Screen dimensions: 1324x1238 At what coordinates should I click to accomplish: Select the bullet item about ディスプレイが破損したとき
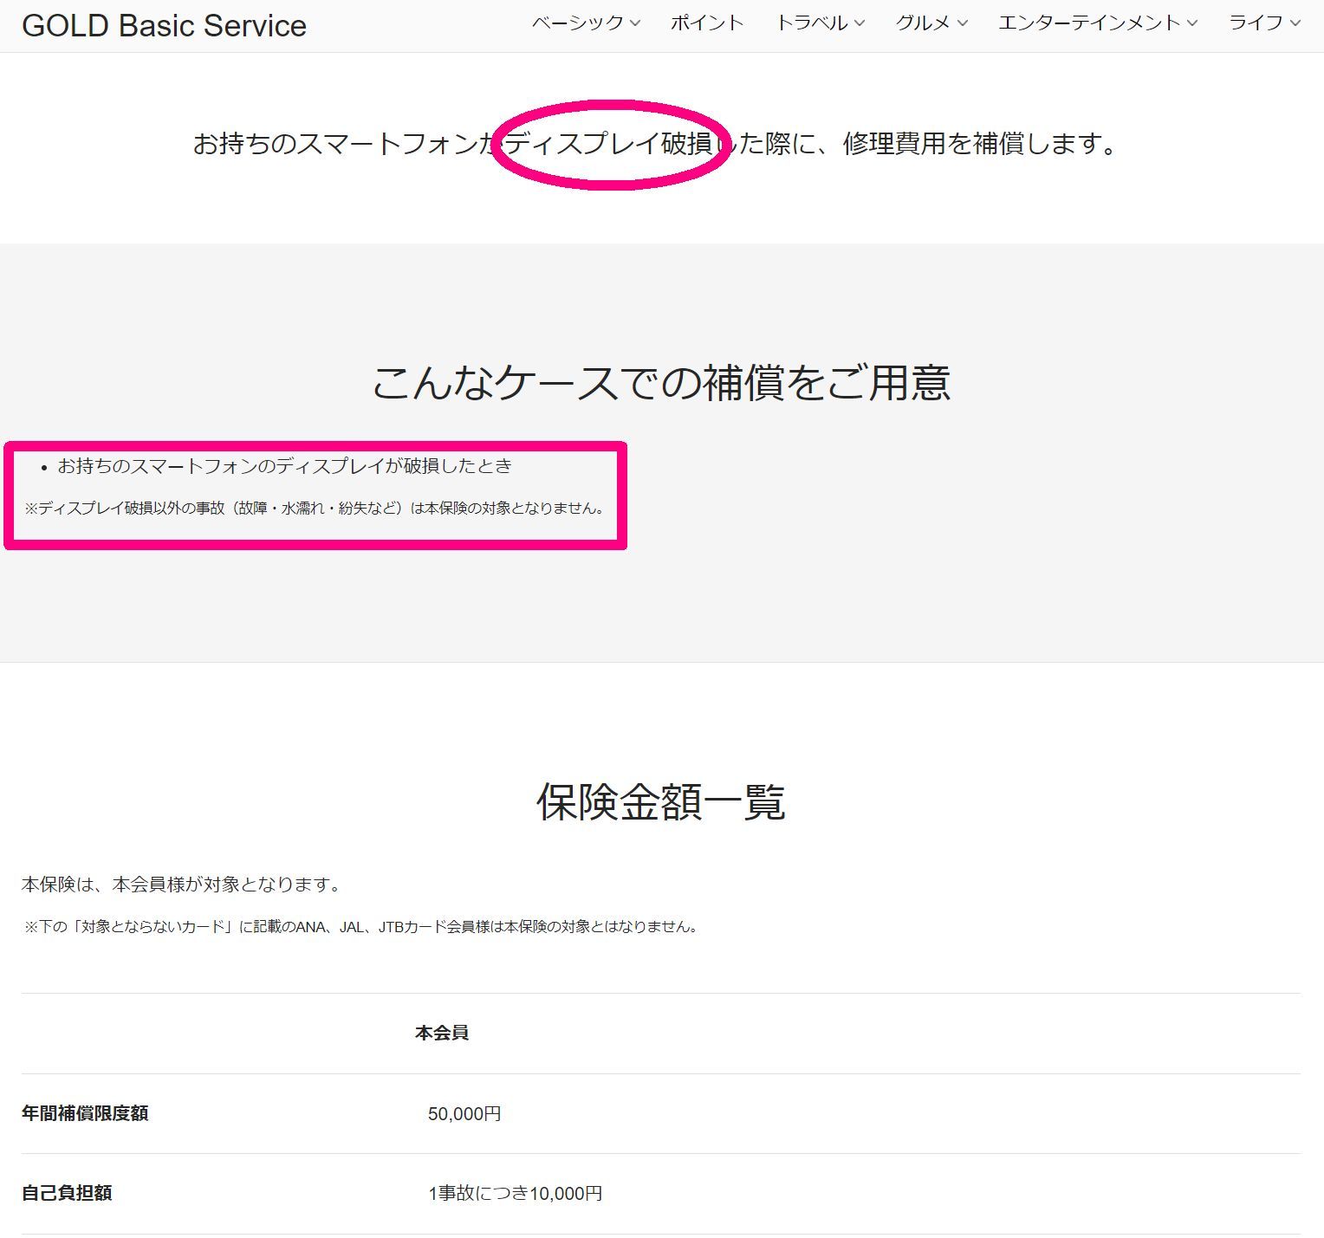pos(285,466)
